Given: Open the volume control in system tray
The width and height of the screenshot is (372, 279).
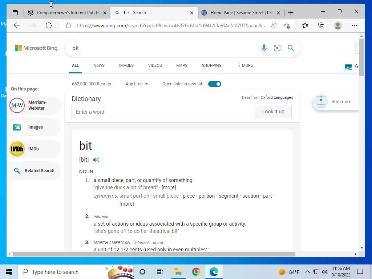Looking at the screenshot, I should pos(325,272).
